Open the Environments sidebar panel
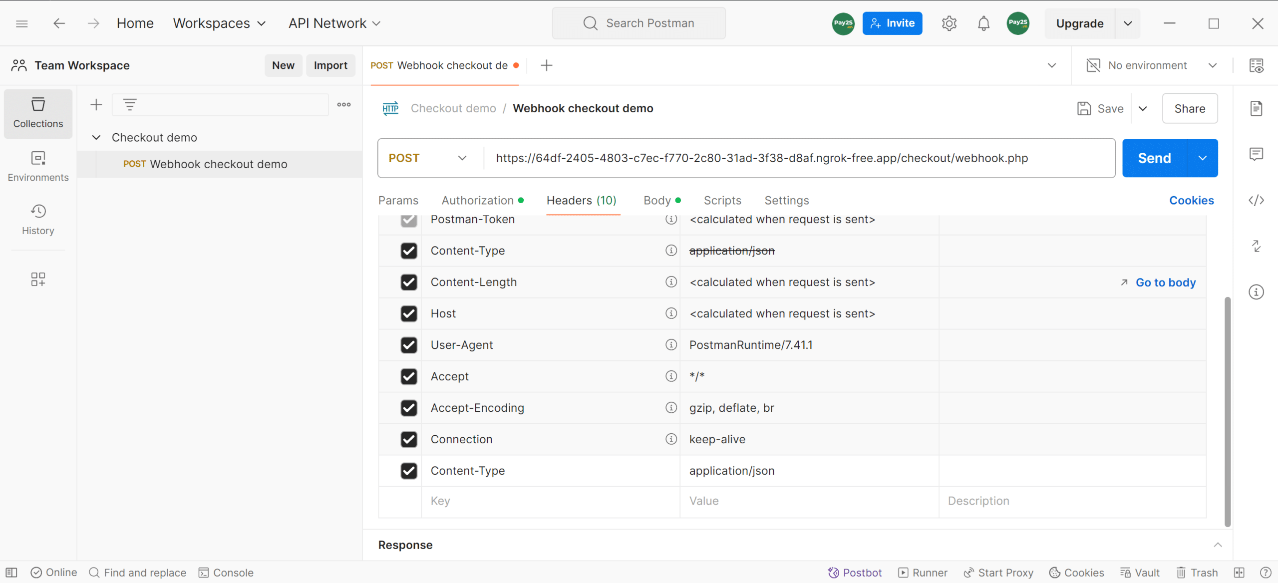The image size is (1278, 583). pyautogui.click(x=38, y=167)
